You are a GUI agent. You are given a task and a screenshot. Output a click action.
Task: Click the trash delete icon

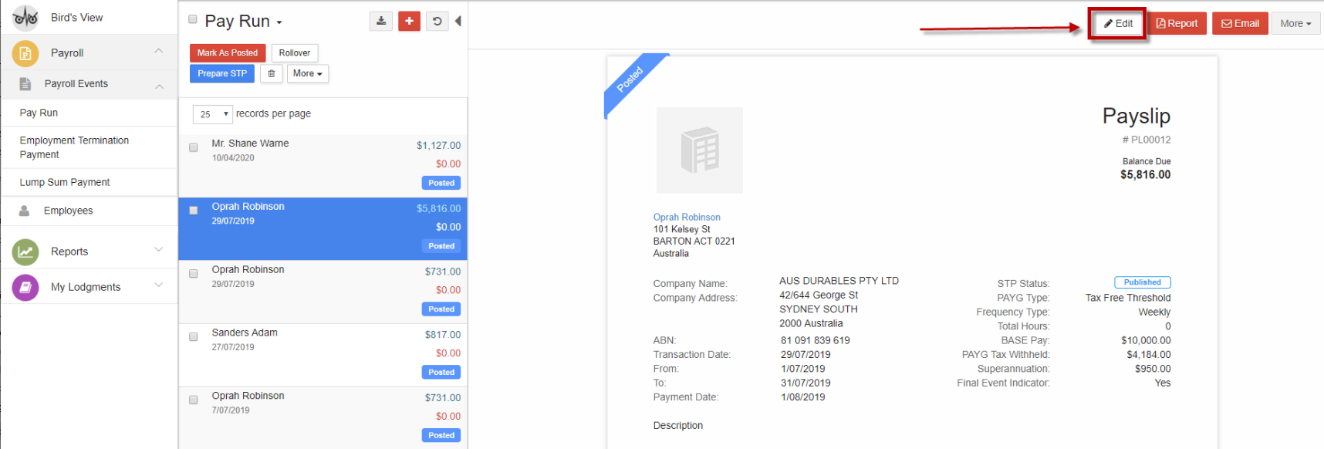coord(271,74)
